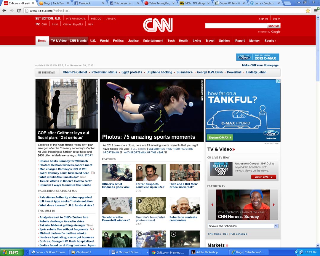320x256 pixels.
Task: Open the CNN Radio link
Action: tap(214, 234)
